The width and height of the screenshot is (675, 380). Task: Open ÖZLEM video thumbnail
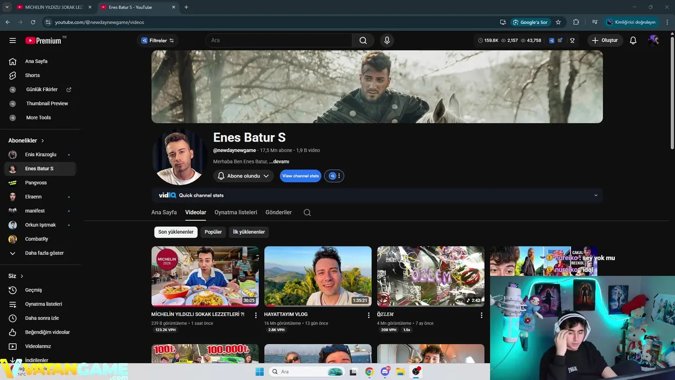(x=431, y=277)
